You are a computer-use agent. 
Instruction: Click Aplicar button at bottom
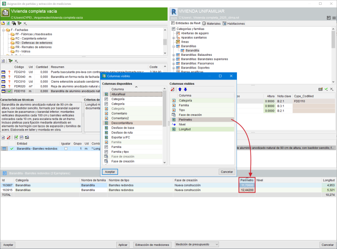coord(123,245)
